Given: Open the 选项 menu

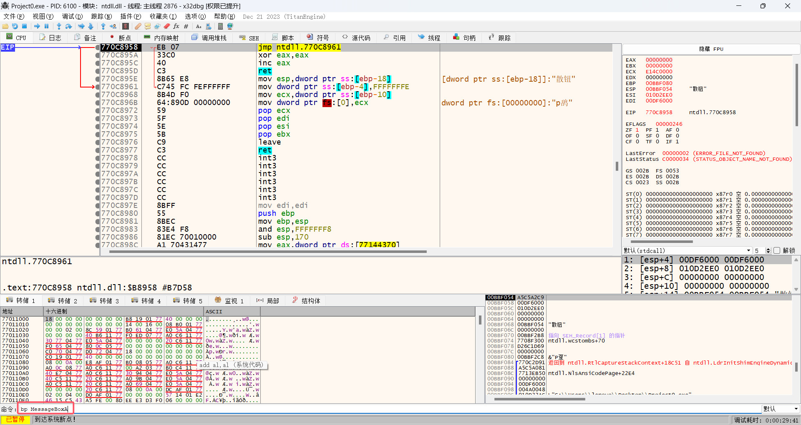Looking at the screenshot, I should pos(195,16).
